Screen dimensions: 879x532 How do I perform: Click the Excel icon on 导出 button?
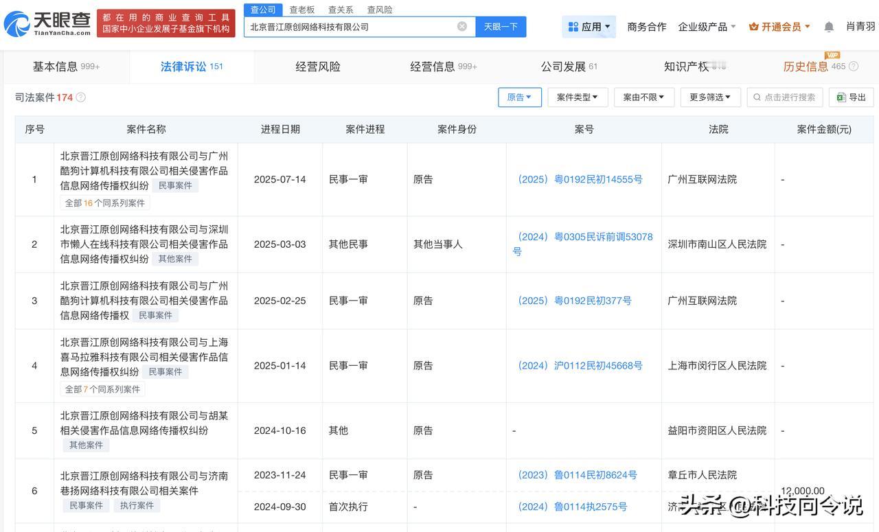841,97
